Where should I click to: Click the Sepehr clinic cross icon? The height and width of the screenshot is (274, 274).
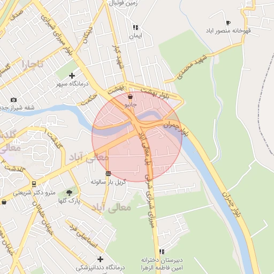[x=72, y=76]
